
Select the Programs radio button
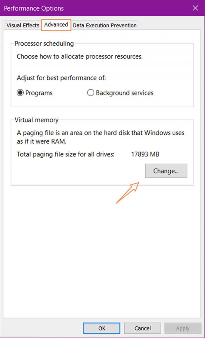[20, 93]
